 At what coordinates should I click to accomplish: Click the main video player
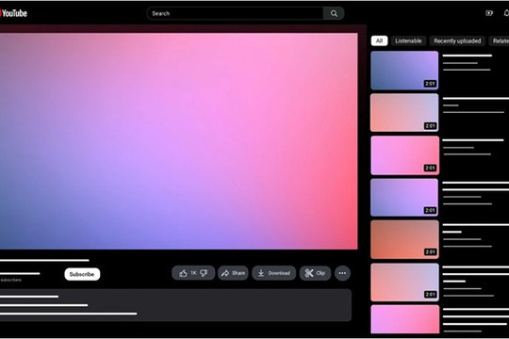point(178,141)
